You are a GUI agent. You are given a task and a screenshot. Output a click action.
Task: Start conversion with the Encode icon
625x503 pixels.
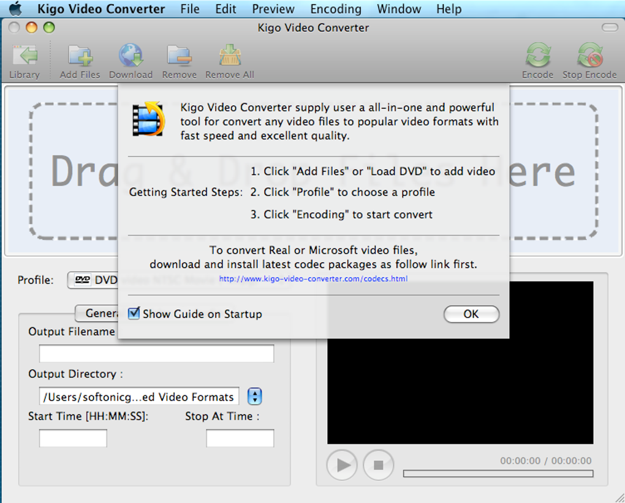point(538,55)
